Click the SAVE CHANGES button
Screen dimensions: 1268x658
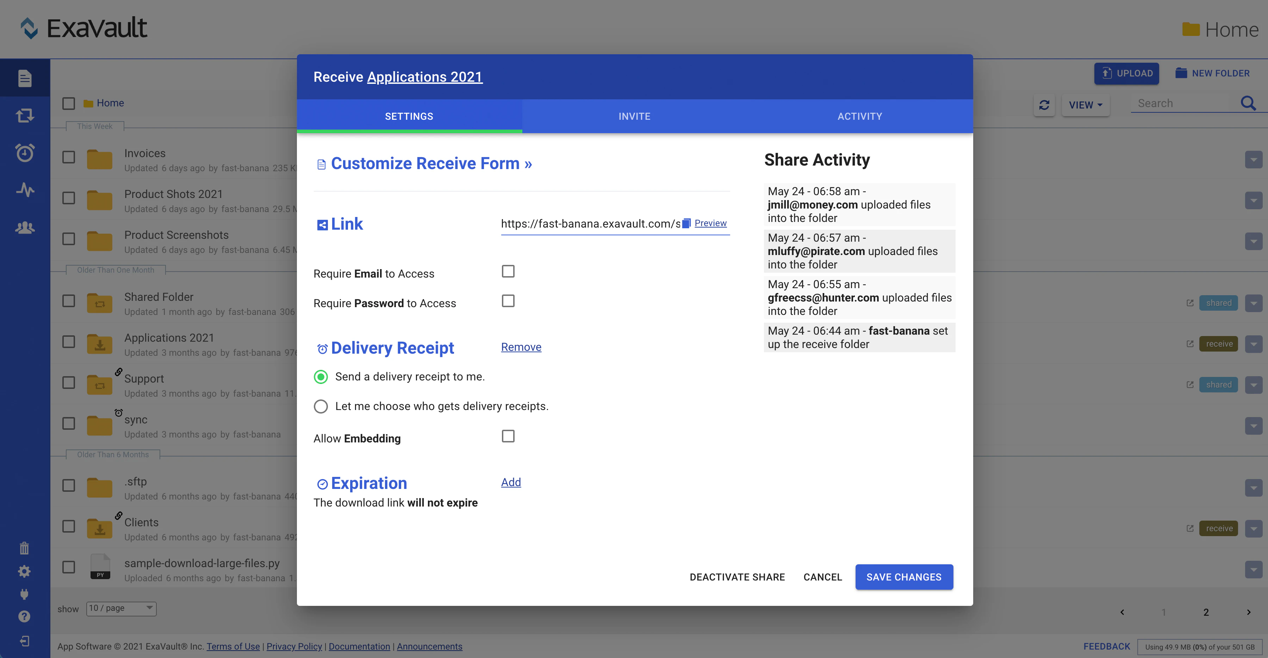904,577
